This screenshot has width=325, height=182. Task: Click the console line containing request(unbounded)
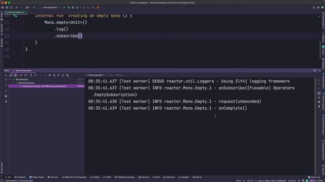tap(175, 101)
